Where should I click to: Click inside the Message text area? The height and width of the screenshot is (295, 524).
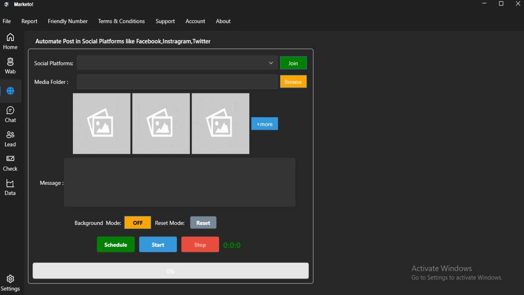tap(179, 182)
